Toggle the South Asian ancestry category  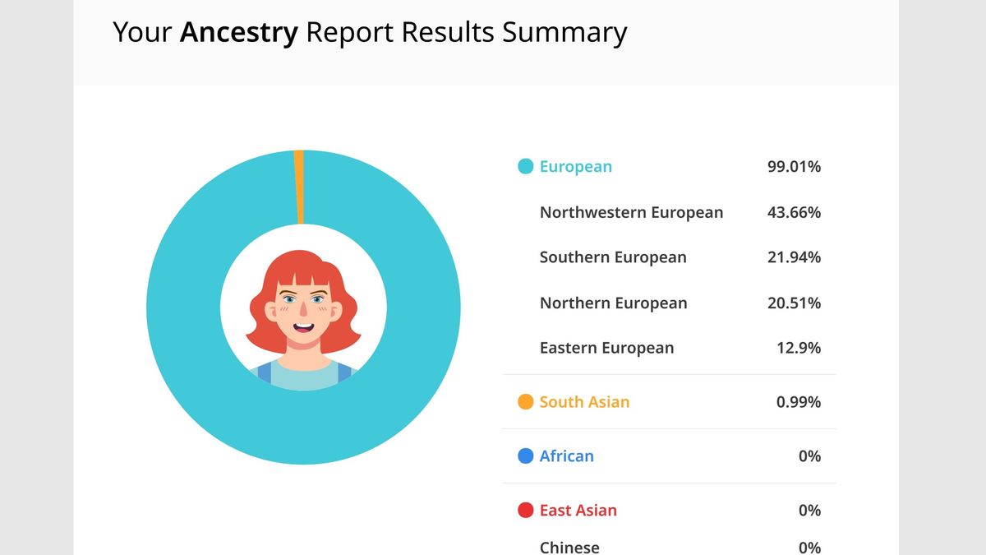coord(584,401)
